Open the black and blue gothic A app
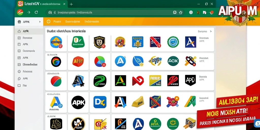The height and width of the screenshot is (130, 260). tap(78, 81)
